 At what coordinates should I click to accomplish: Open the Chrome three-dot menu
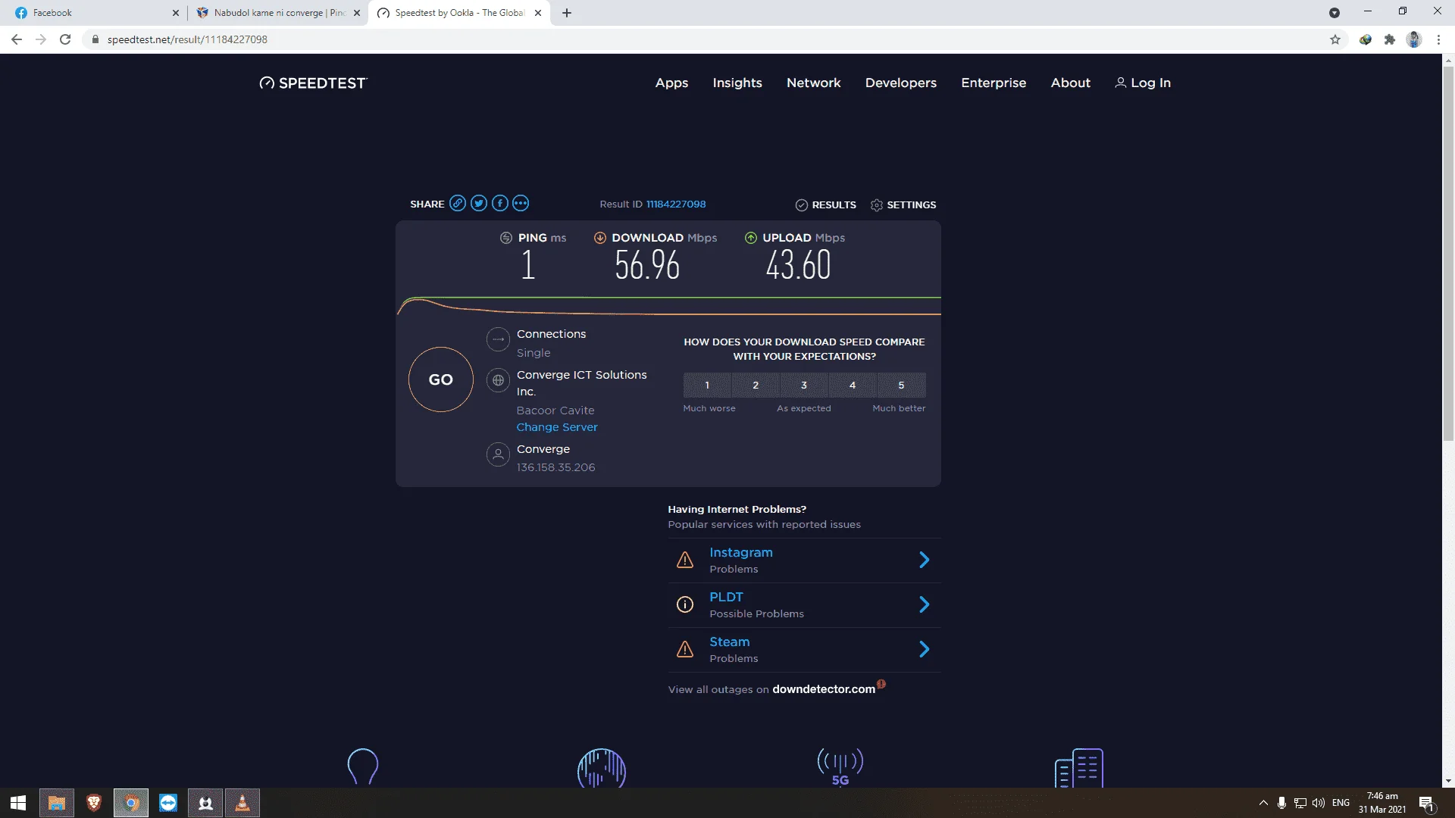click(1438, 39)
